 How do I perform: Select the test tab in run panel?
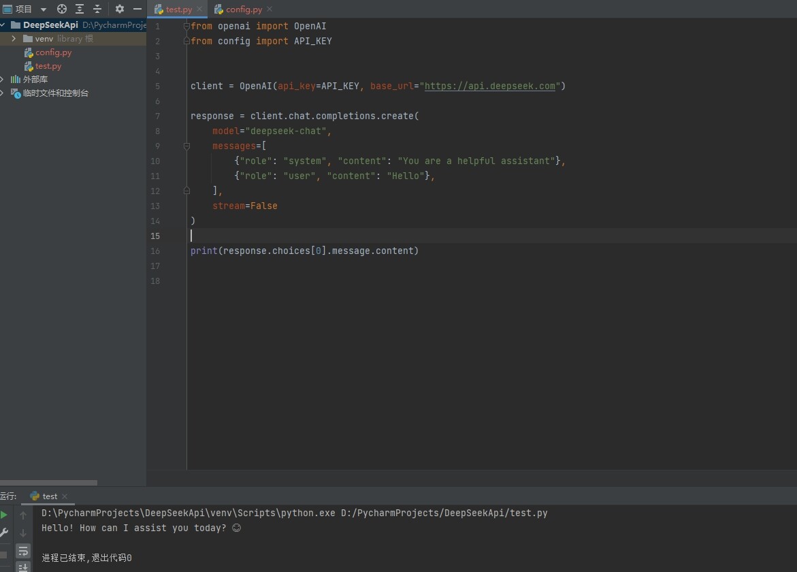[x=50, y=496]
